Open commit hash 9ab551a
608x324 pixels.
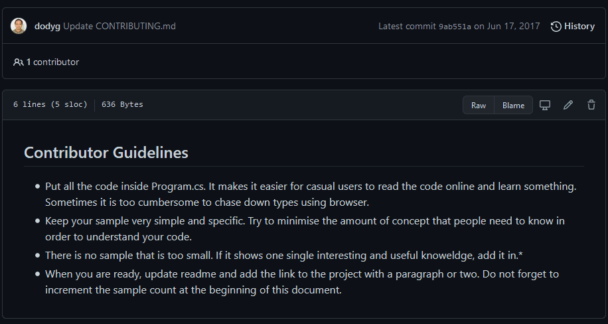point(455,27)
